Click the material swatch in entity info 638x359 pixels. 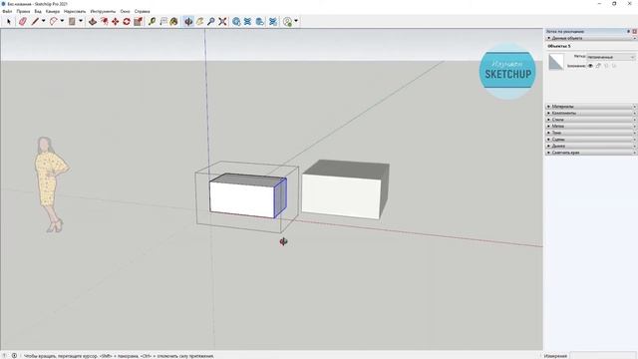click(x=556, y=62)
